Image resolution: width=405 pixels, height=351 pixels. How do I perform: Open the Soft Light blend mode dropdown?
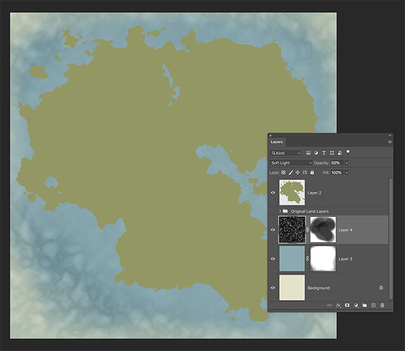pos(291,163)
